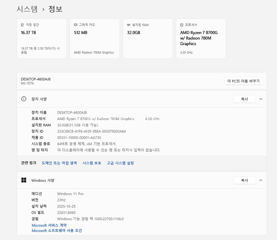The height and width of the screenshot is (240, 277).
Task: Open Microsoft 소프트웨어 사용 조건 link
Action: coord(57,230)
